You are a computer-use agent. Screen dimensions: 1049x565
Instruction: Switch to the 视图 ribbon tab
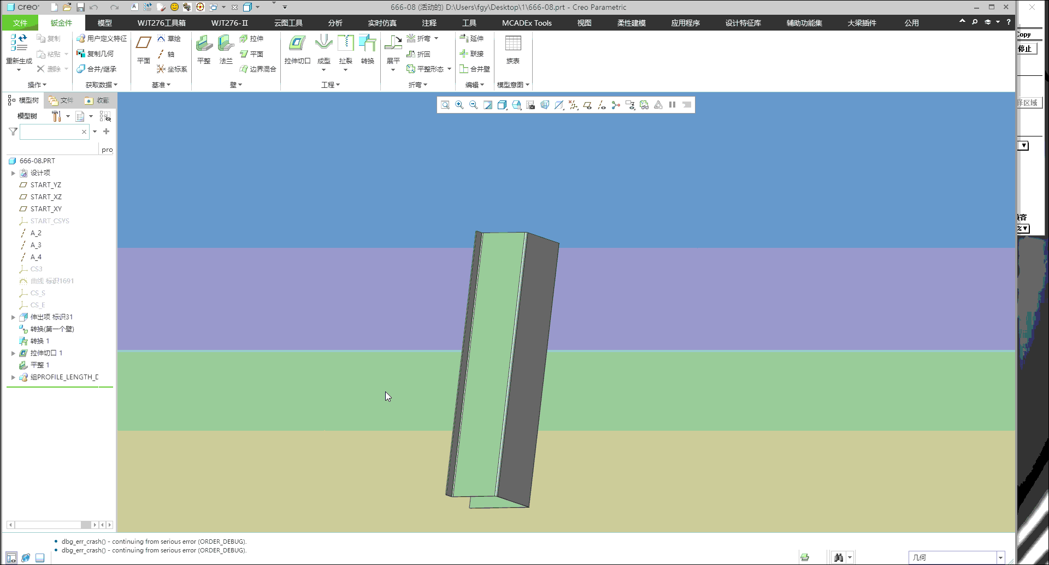click(585, 23)
